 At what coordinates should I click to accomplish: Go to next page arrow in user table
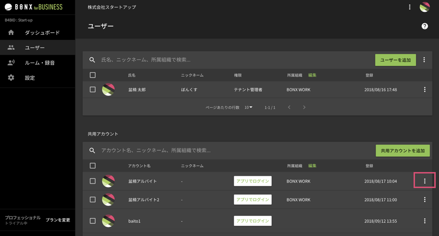click(304, 107)
